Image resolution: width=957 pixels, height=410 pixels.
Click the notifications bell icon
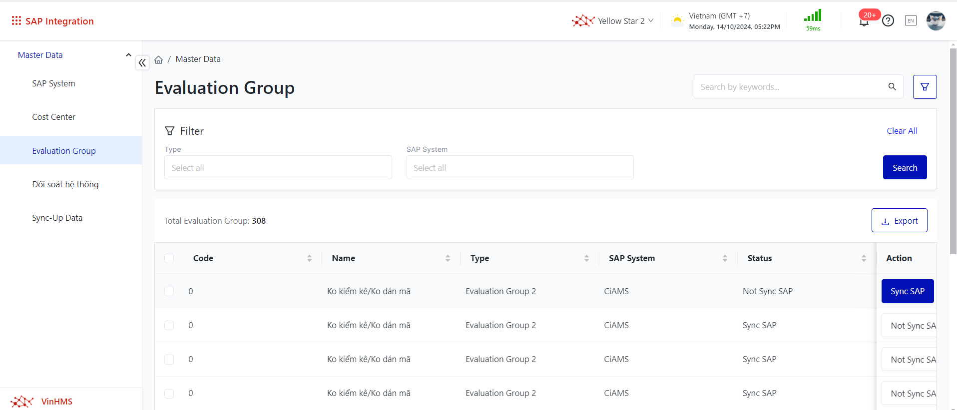[x=864, y=21]
